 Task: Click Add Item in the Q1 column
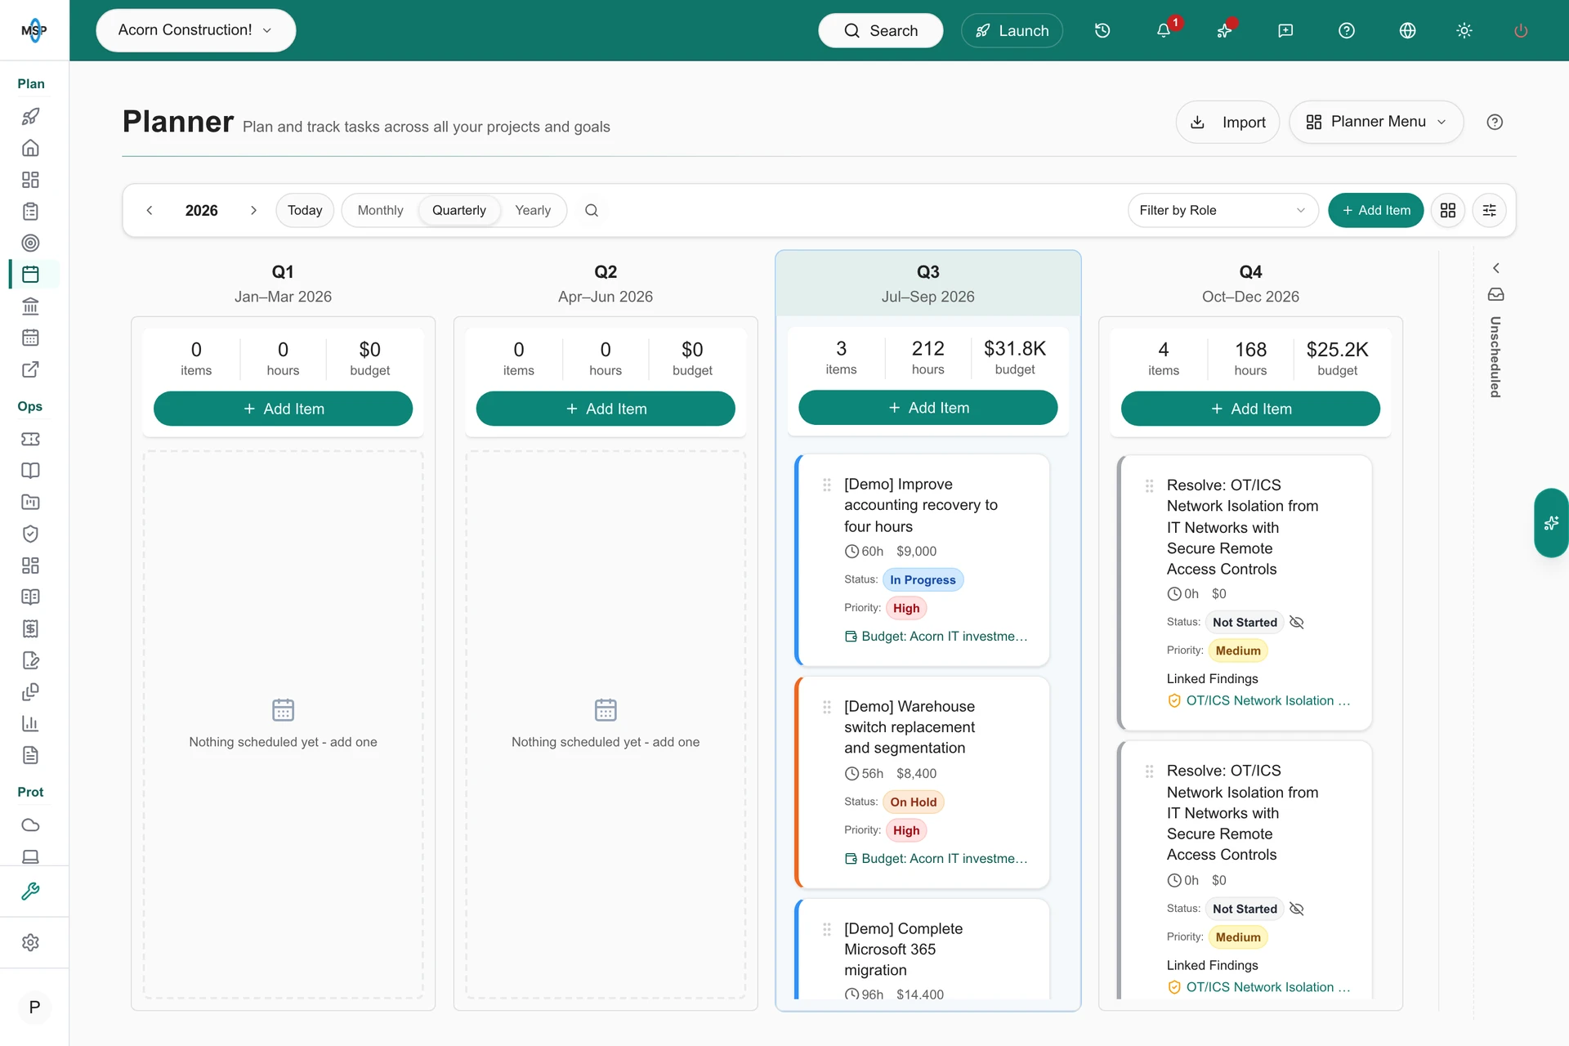point(283,409)
